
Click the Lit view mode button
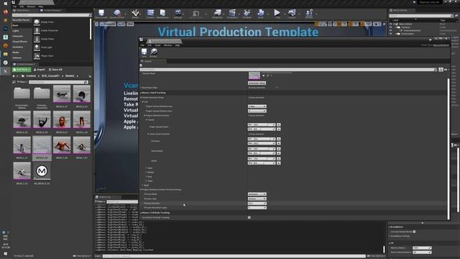121,24
